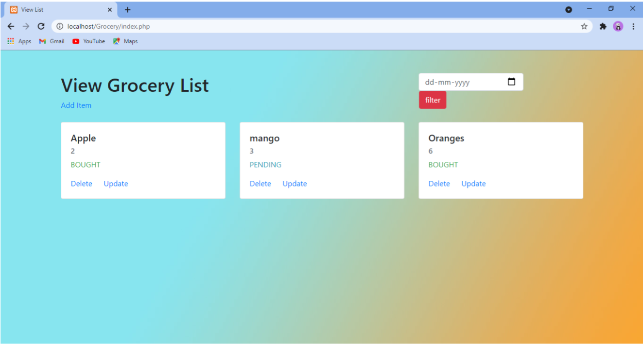Screen dimensions: 643x344
Task: Open the date picker calendar control
Action: coord(512,82)
